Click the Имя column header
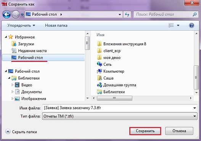Screen dimensions: 201x141 click(101, 35)
